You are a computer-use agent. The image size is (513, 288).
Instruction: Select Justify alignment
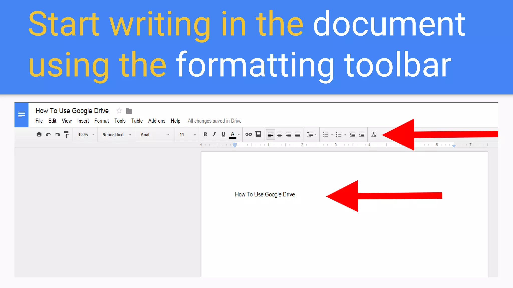pyautogui.click(x=298, y=134)
